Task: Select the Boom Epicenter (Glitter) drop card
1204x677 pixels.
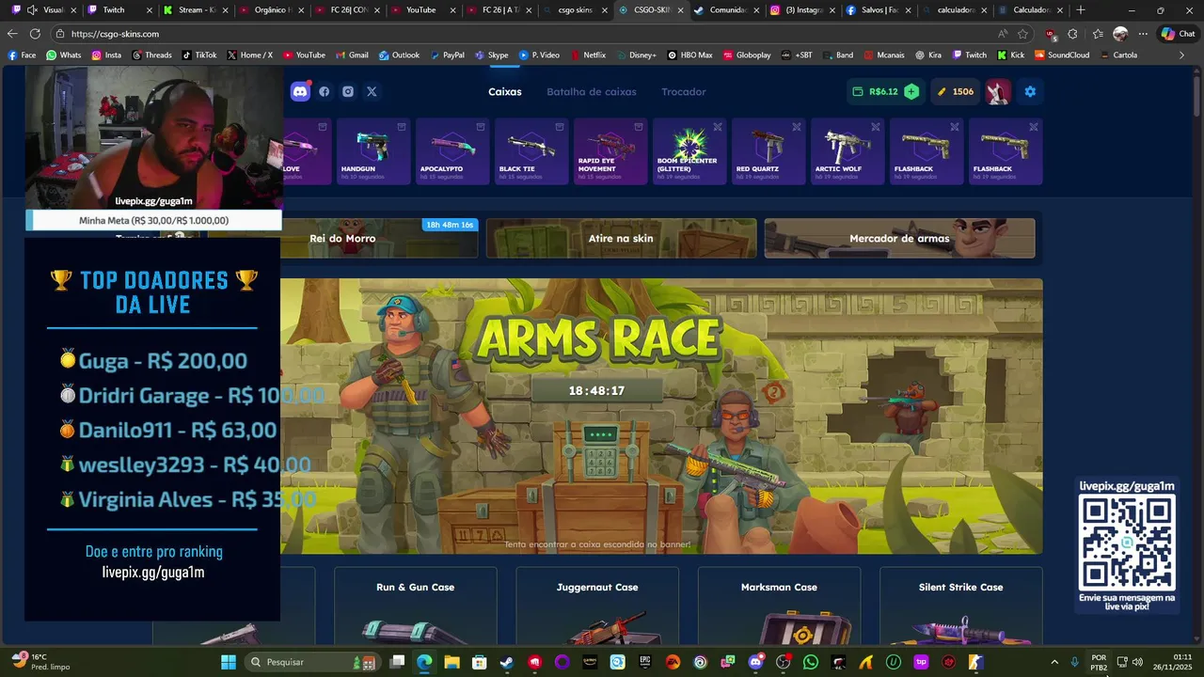Action: [x=689, y=151]
